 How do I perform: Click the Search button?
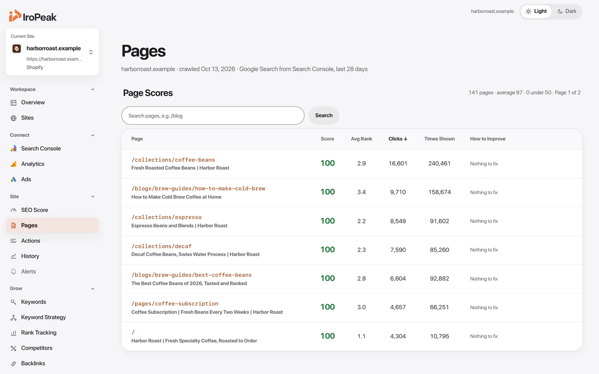tap(324, 116)
